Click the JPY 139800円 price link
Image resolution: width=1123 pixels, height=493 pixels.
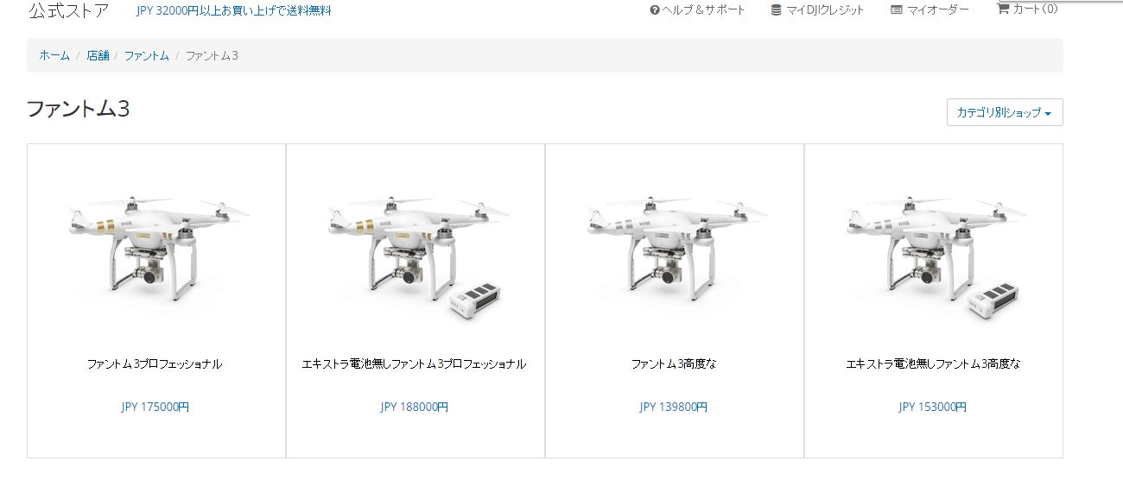[674, 407]
